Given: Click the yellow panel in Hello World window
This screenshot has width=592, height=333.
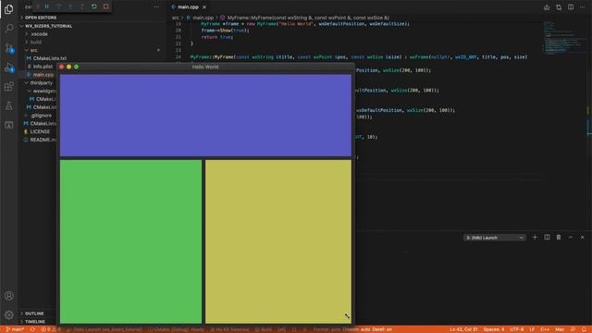Looking at the screenshot, I should (278, 241).
